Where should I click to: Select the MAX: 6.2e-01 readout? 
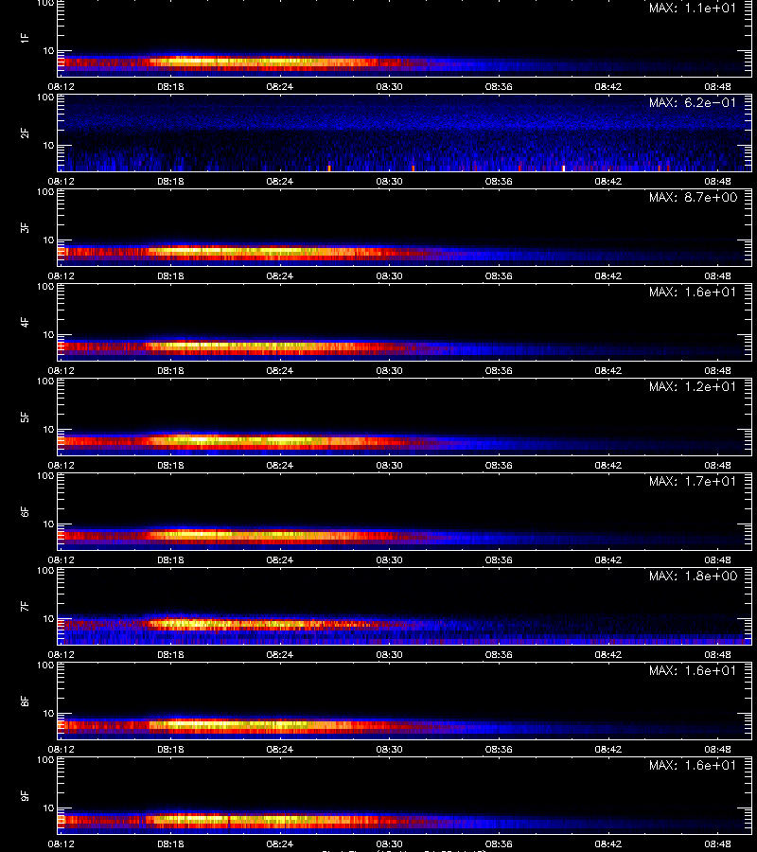[693, 102]
